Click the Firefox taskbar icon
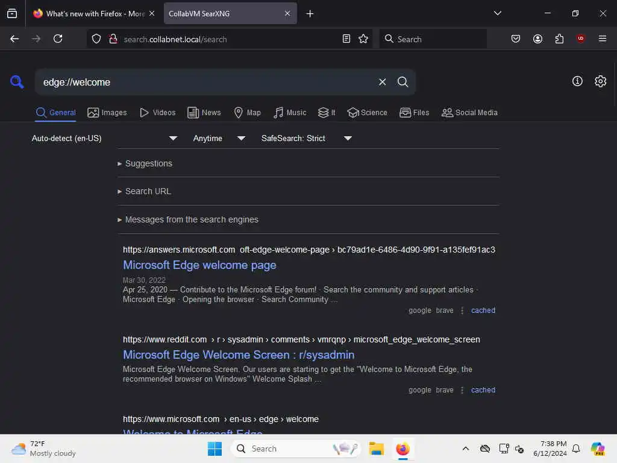The image size is (617, 463). pos(402,449)
